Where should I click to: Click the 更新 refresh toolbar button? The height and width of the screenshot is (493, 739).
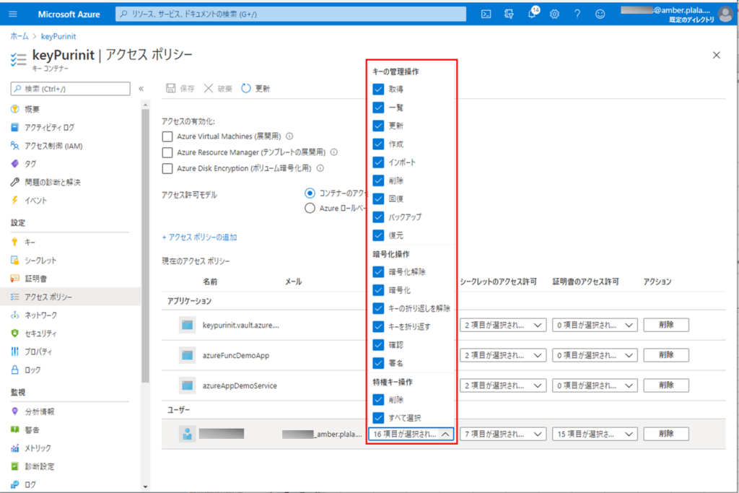(255, 88)
